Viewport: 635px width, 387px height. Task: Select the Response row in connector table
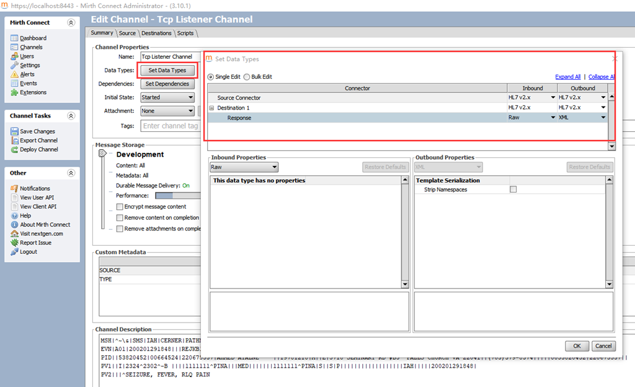tap(407, 118)
